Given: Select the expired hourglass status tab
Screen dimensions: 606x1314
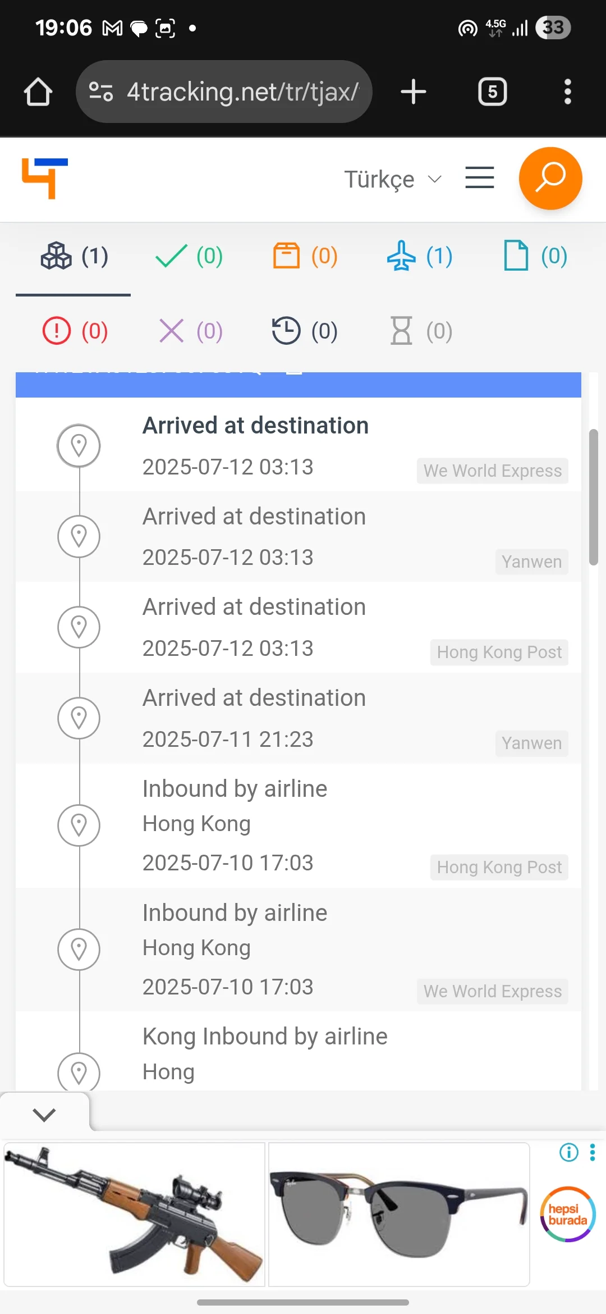Looking at the screenshot, I should tap(420, 331).
